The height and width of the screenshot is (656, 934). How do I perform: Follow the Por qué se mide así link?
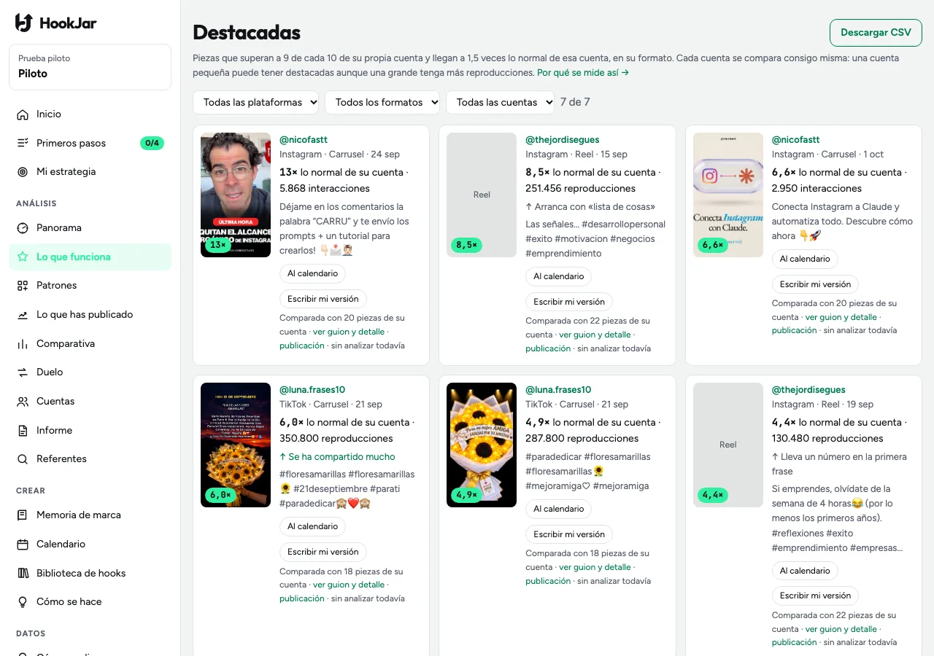click(583, 73)
